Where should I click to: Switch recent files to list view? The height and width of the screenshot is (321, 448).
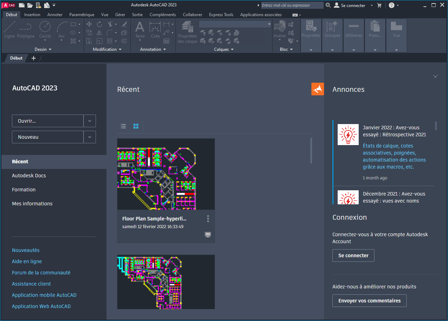[x=123, y=126]
